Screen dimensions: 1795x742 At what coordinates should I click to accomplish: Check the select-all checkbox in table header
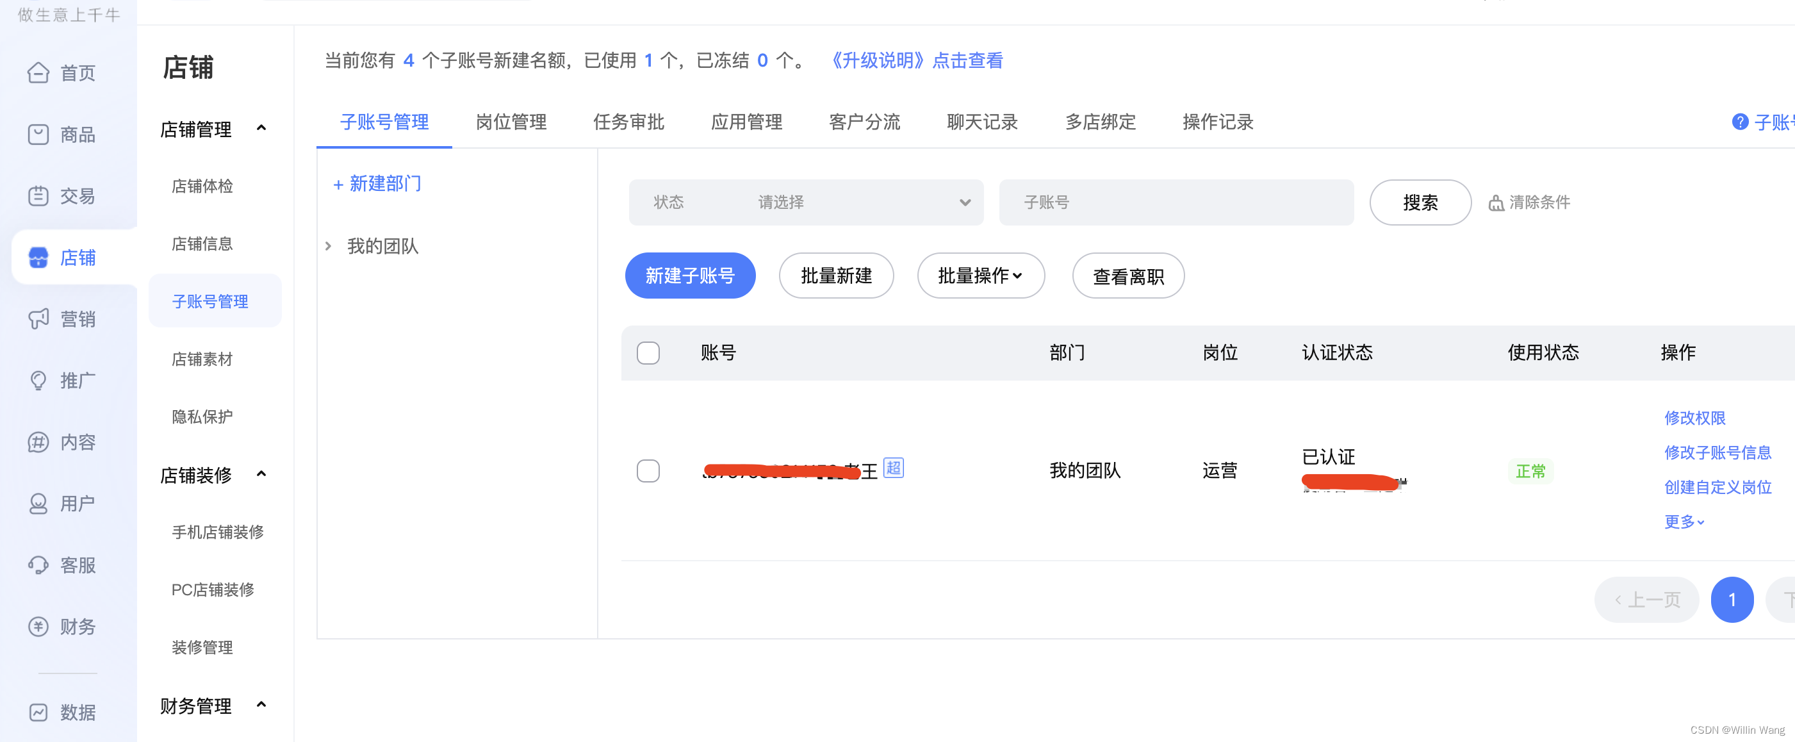tap(648, 353)
